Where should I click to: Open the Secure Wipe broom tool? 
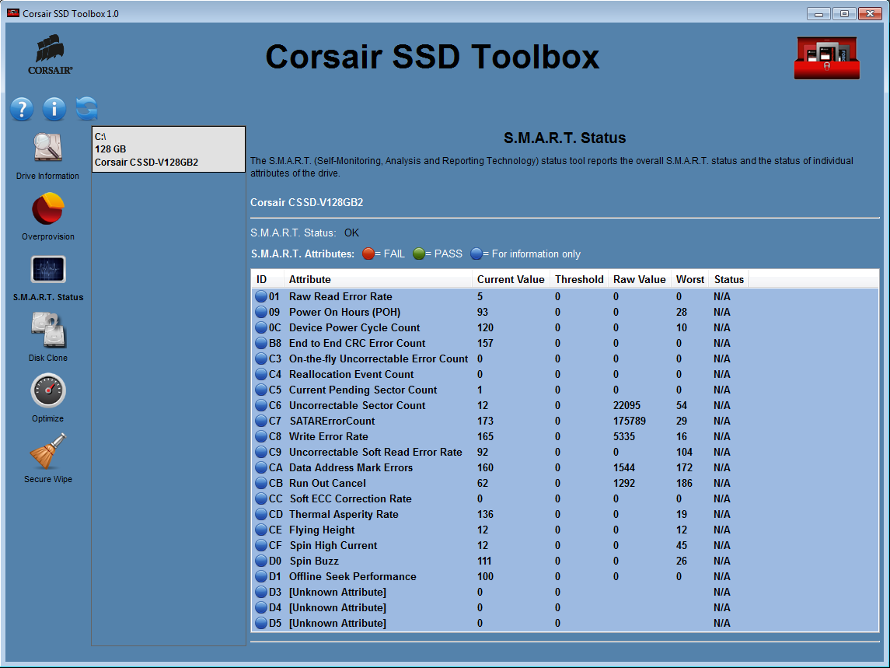pos(48,451)
